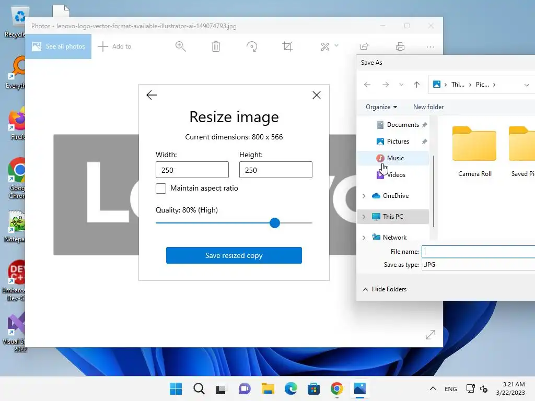Close the Resize image dialog
This screenshot has height=401, width=535.
point(317,95)
